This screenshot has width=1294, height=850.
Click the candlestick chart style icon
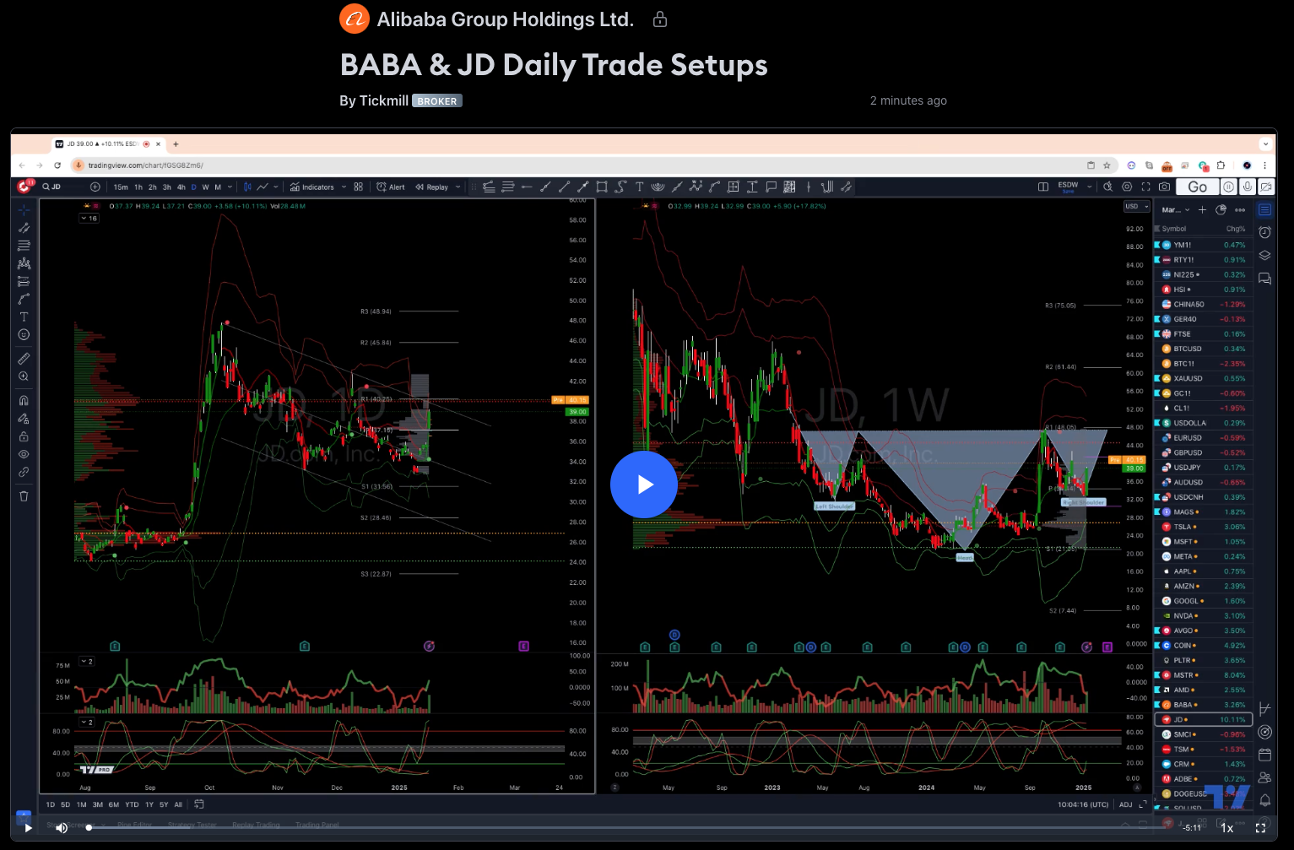pos(247,187)
